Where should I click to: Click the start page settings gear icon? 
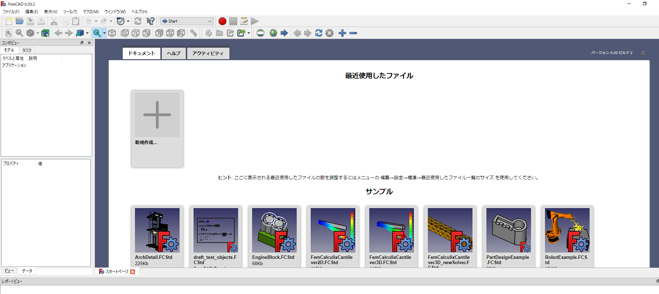click(643, 53)
